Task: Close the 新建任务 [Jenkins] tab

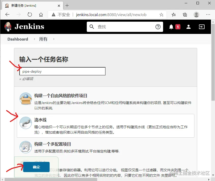Action: tap(59, 6)
